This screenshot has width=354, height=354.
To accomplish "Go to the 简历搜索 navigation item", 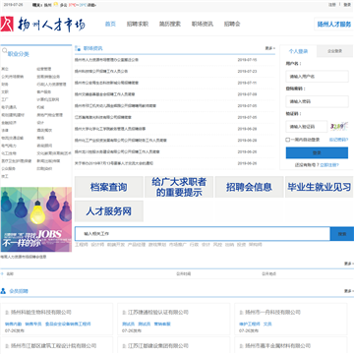I will pyautogui.click(x=170, y=24).
